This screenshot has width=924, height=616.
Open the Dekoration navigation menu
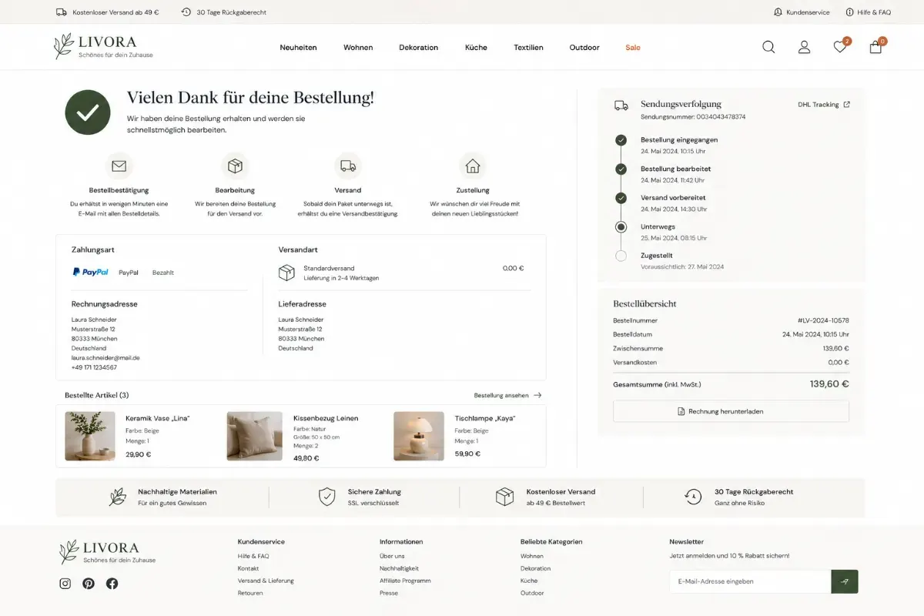pos(418,48)
